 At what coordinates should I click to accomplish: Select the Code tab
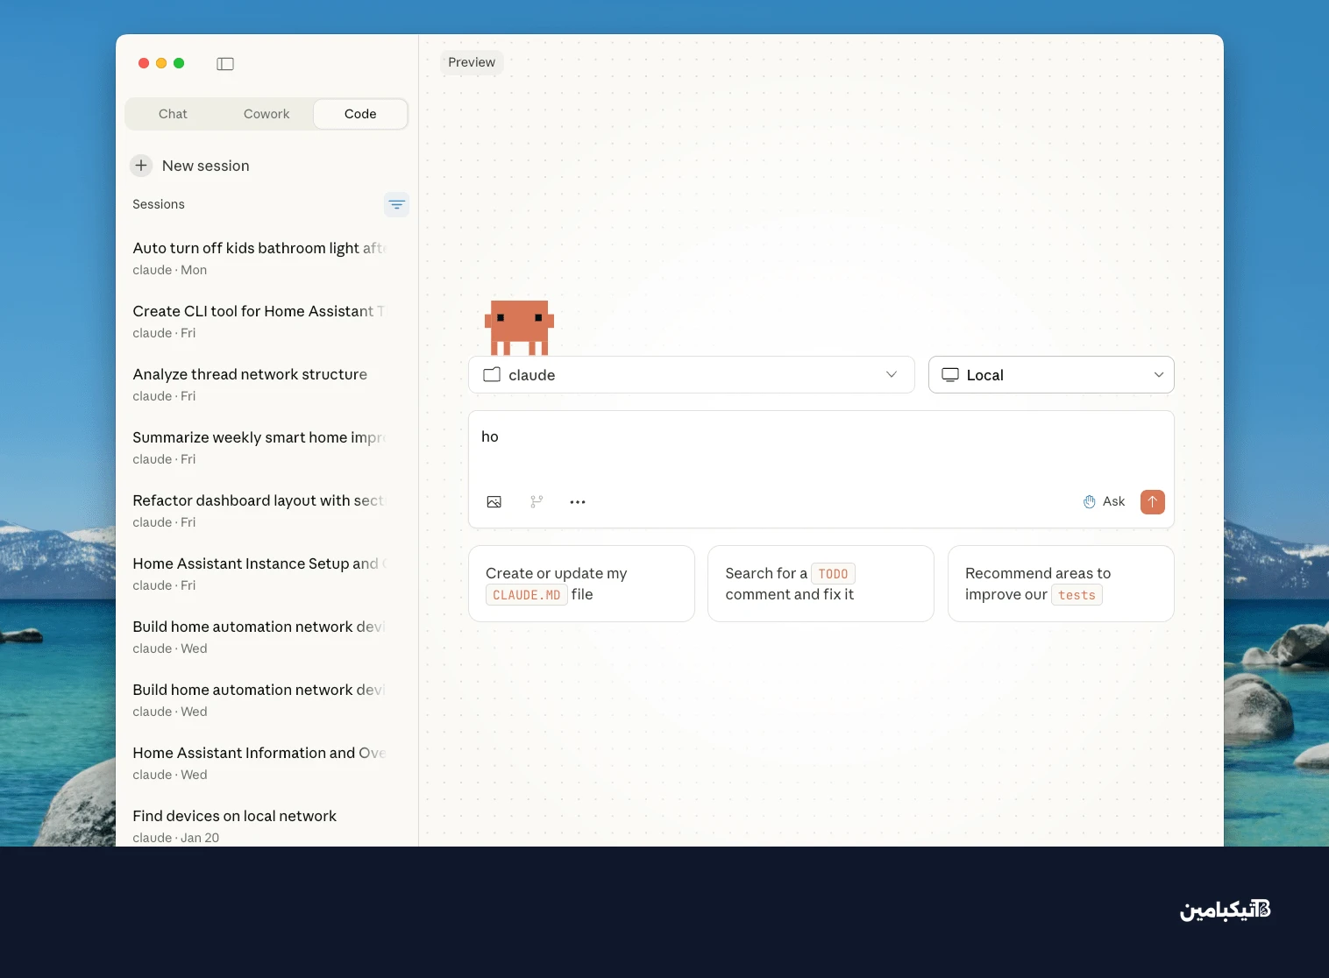360,114
